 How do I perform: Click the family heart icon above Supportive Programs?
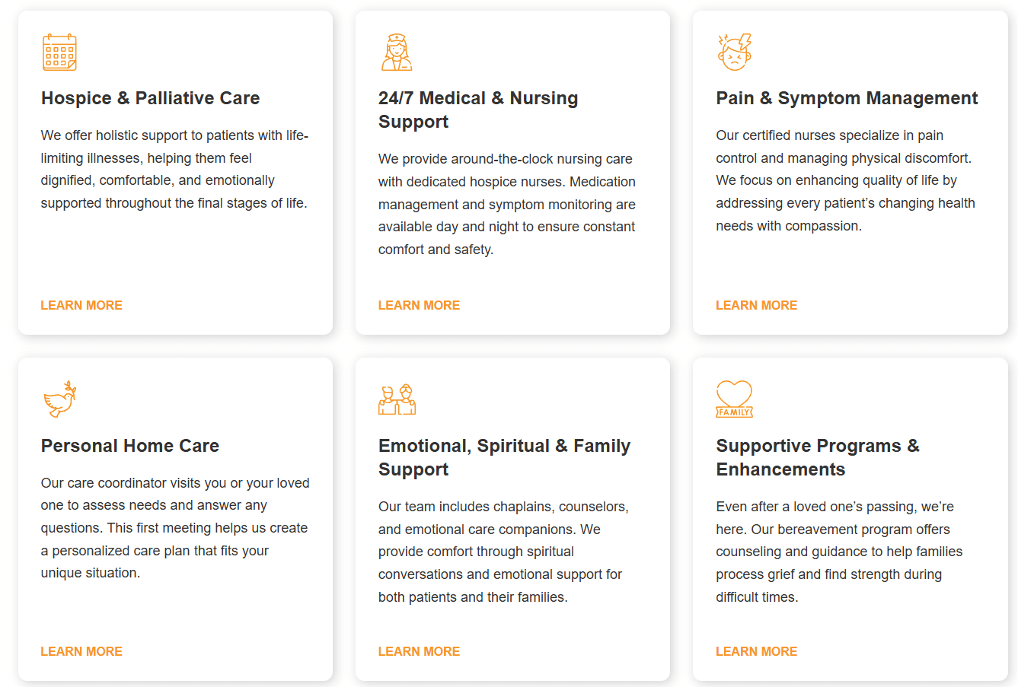(x=735, y=399)
